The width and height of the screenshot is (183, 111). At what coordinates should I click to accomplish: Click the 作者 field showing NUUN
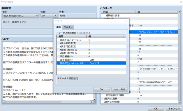point(77,16)
